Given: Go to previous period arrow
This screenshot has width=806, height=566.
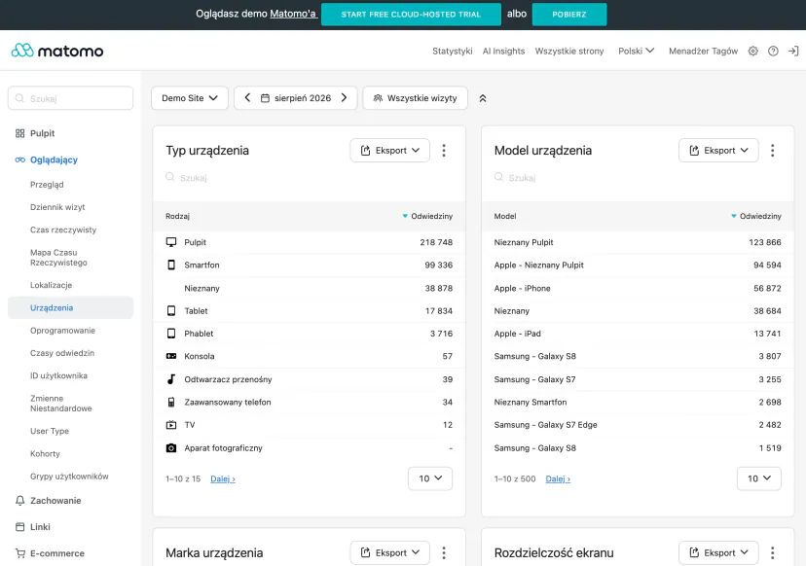Looking at the screenshot, I should point(247,97).
